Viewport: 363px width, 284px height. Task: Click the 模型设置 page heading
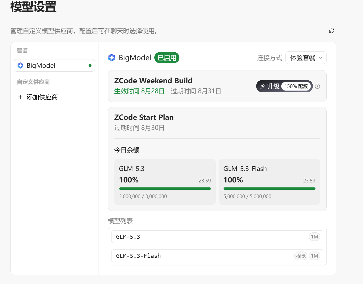pos(33,7)
